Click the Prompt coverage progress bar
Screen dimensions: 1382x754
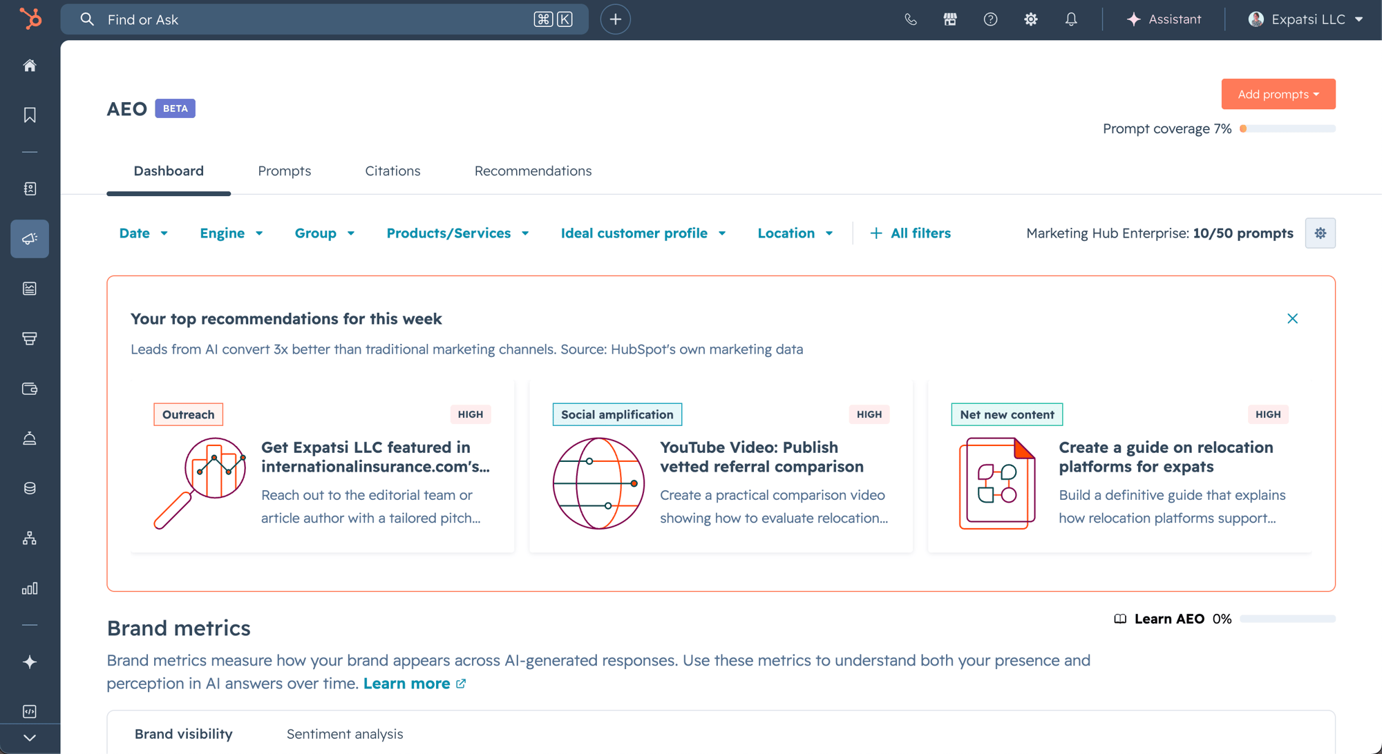1287,128
